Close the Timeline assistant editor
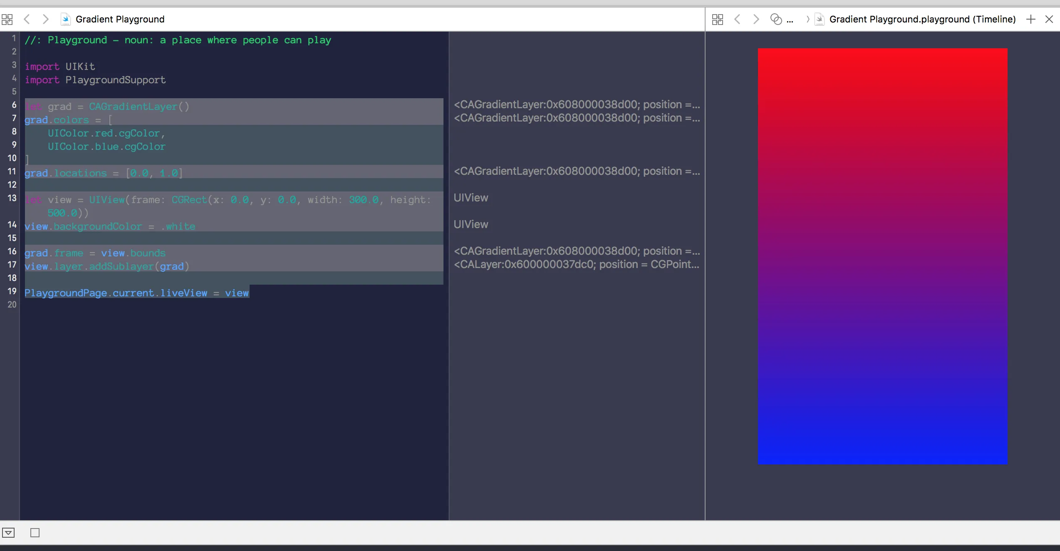 click(1049, 19)
